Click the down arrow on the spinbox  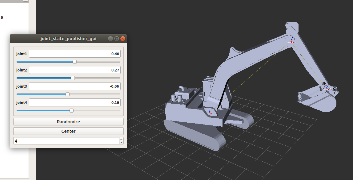121,142
